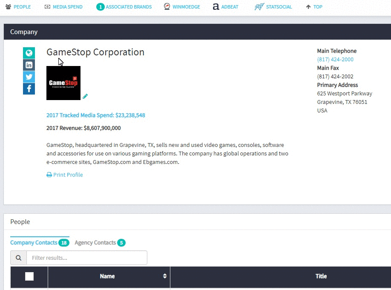This screenshot has width=391, height=290.
Task: Click the GameStop logo thumbnail
Action: point(63,83)
